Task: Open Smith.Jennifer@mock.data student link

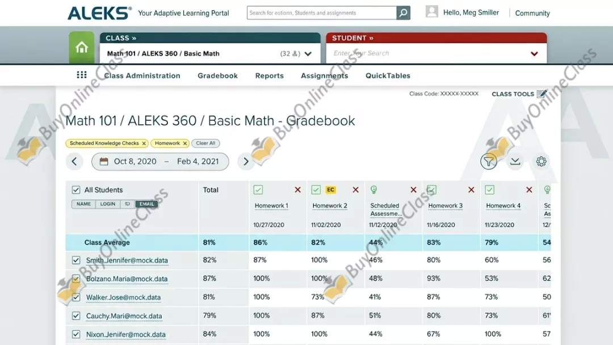Action: point(127,260)
